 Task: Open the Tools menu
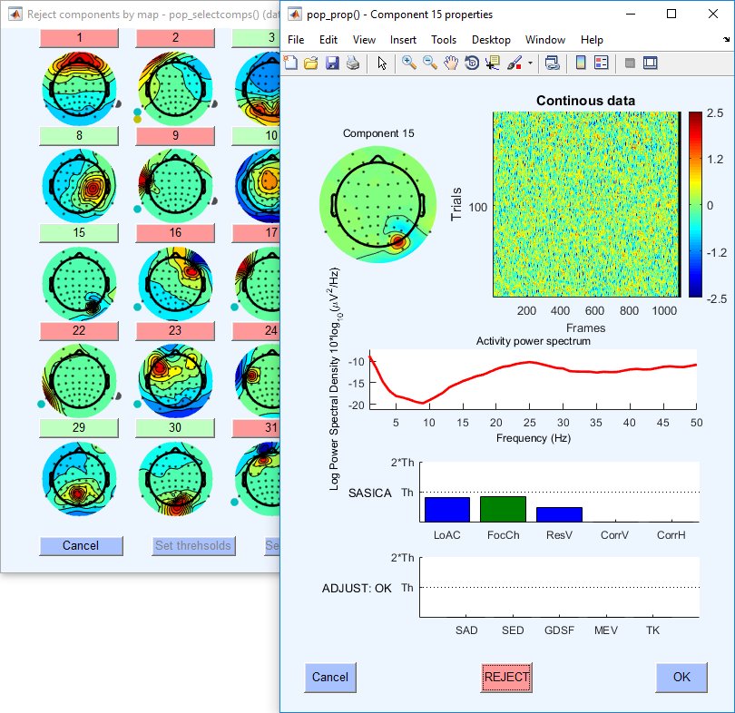pyautogui.click(x=444, y=40)
